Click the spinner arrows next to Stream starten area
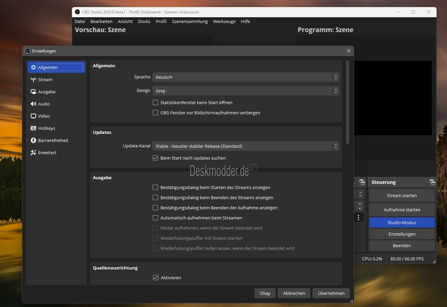This screenshot has width=447, height=307. pos(360,194)
